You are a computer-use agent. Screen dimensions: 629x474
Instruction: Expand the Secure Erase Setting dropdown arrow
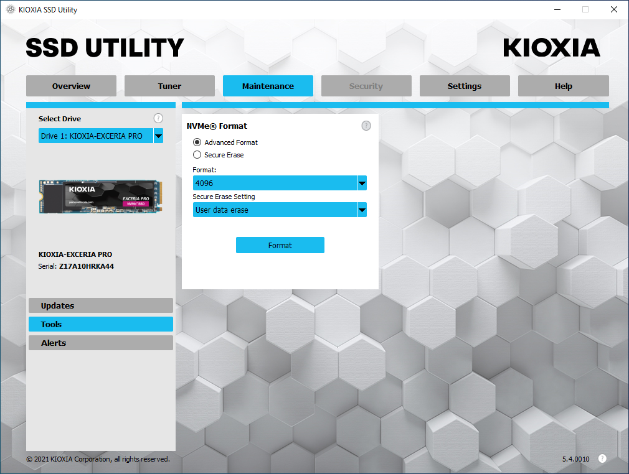pos(362,210)
